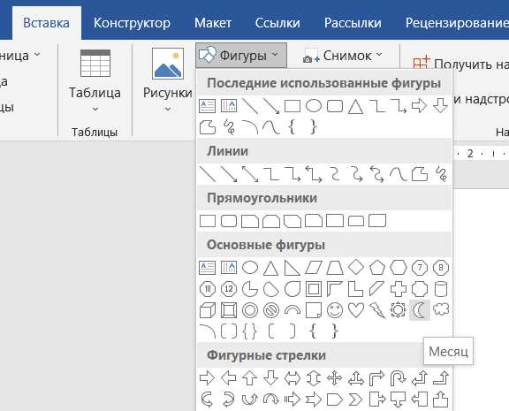Choose the Cylinder shape
Viewport: 509px width, 411px height.
click(440, 289)
